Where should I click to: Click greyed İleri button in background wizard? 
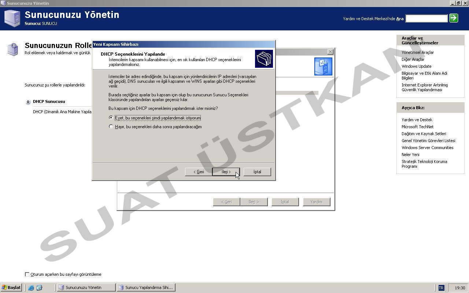click(x=254, y=202)
